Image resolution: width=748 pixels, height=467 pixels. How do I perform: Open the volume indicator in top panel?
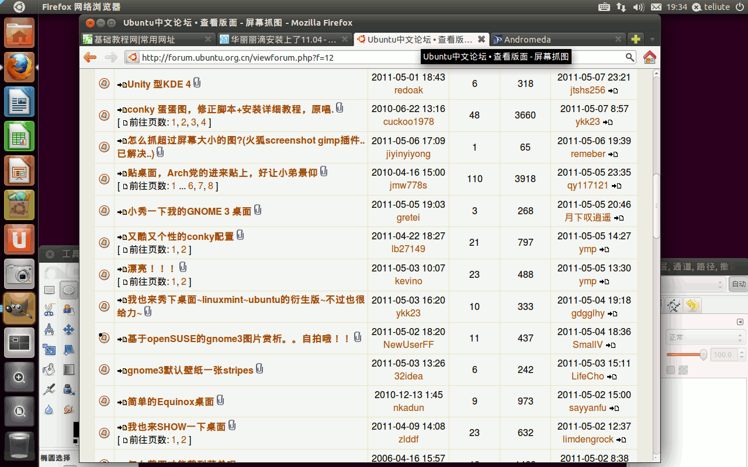[x=639, y=7]
